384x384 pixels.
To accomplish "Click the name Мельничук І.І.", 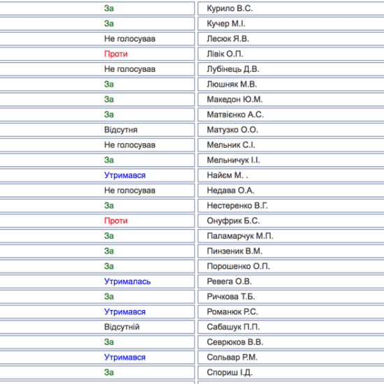I will click(233, 160).
